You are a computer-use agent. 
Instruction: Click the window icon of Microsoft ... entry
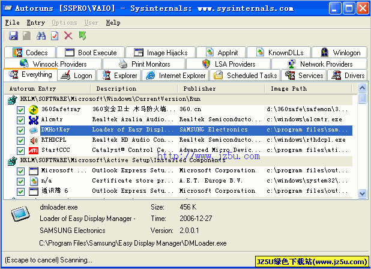[34, 171]
